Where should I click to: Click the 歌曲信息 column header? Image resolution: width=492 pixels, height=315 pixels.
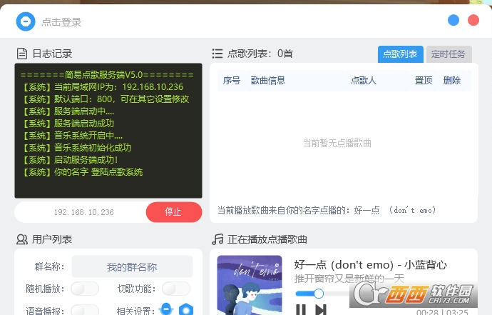coord(268,81)
